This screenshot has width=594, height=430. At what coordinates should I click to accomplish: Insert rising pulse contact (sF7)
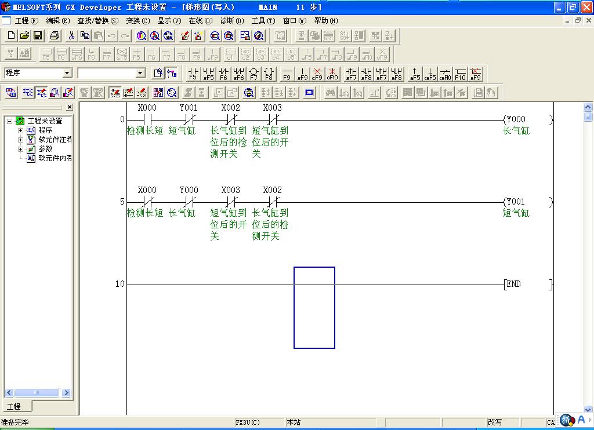pos(351,74)
